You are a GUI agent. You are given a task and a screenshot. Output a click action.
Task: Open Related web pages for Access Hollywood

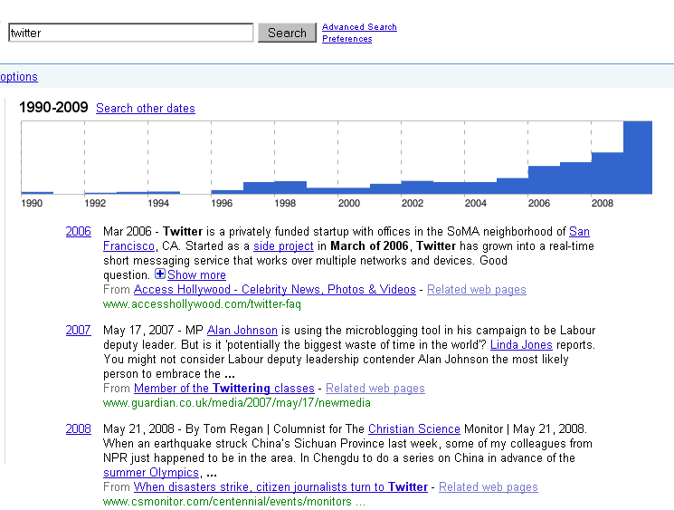476,289
